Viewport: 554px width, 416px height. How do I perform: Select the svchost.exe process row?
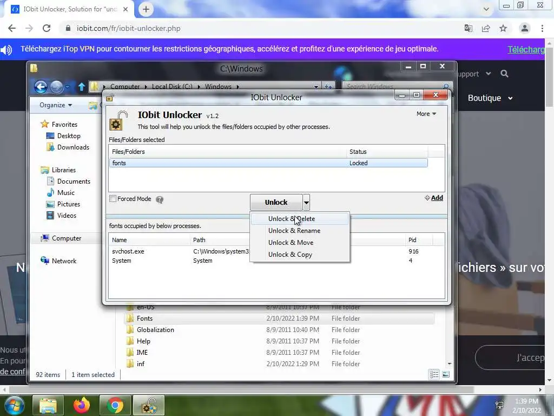tap(276, 251)
